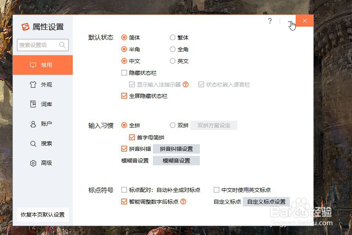Viewport: 352px width, 235px height.
Task: Disable the 首字母简拼 checkbox
Action: click(x=132, y=137)
